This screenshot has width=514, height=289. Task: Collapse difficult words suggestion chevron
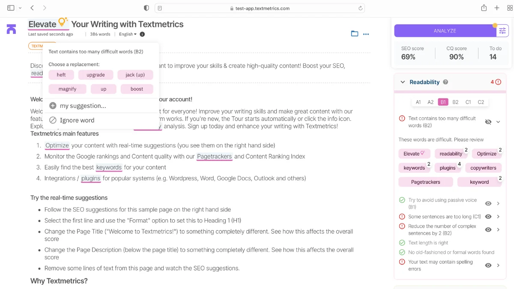(x=498, y=122)
